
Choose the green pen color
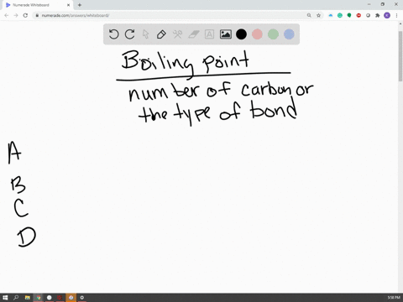[273, 34]
